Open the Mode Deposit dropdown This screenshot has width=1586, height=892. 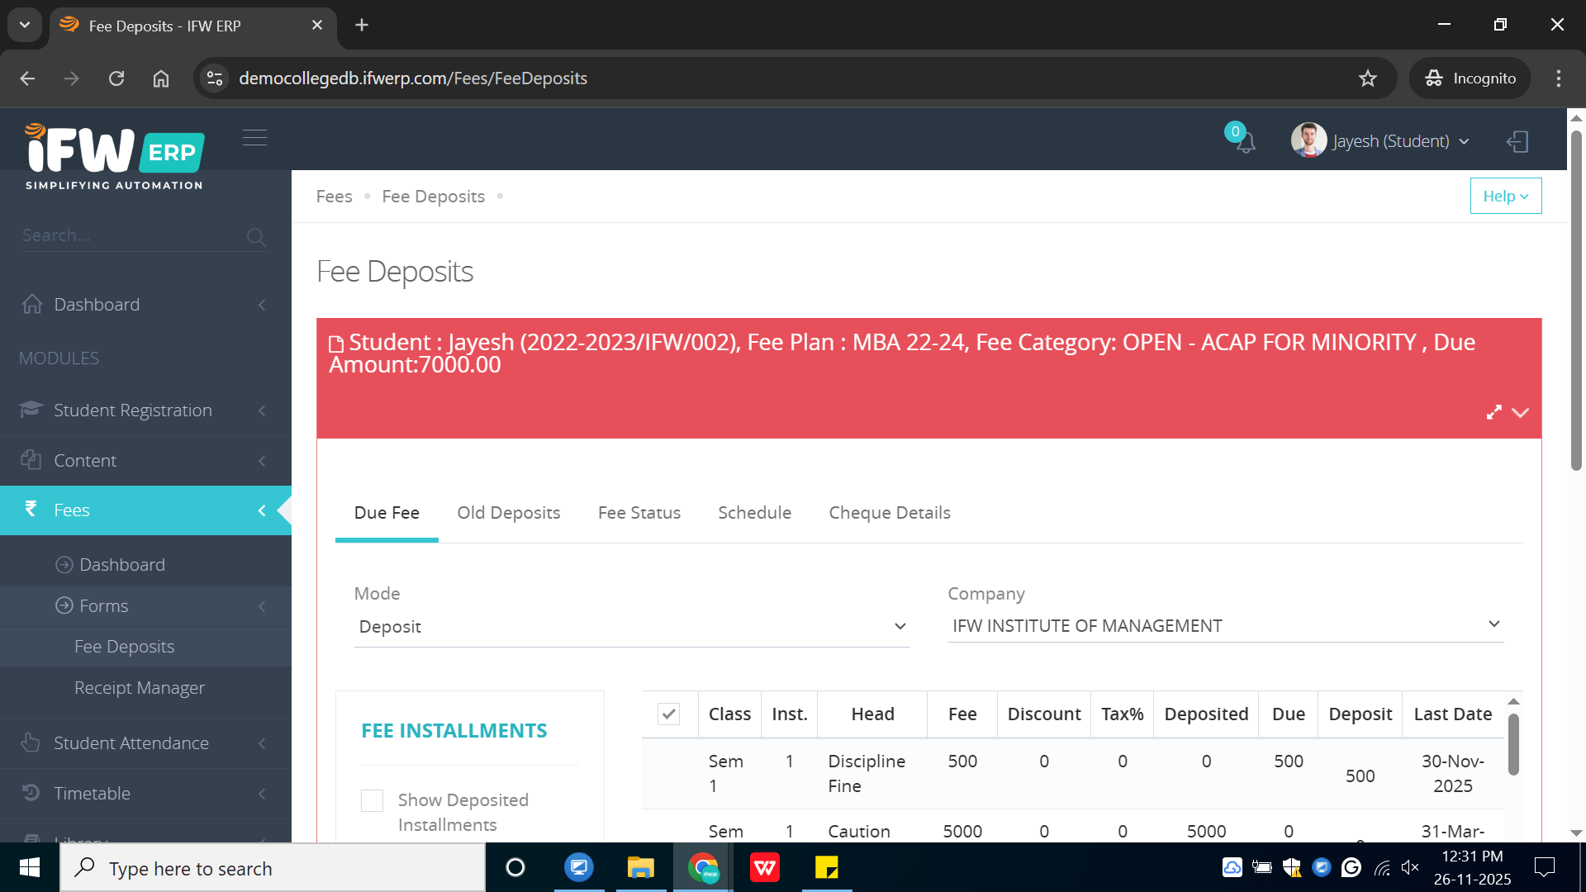pos(632,627)
